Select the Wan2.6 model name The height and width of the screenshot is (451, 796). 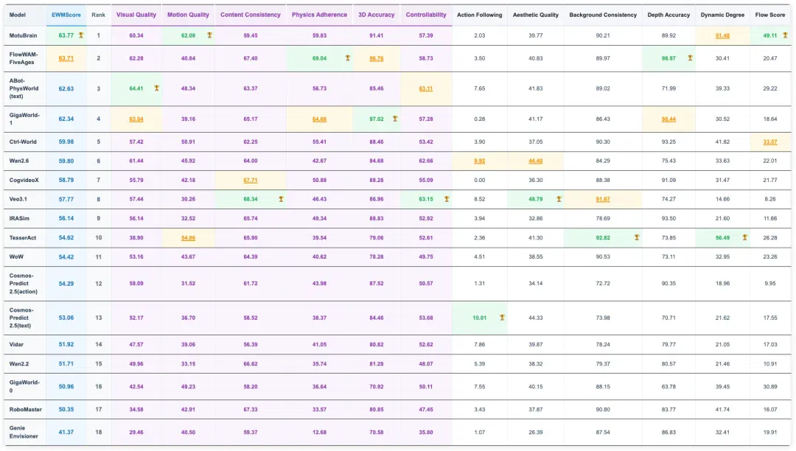tap(18, 161)
